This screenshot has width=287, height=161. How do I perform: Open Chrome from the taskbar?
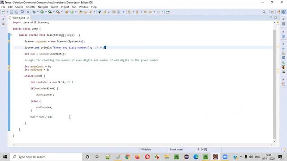pos(127,157)
